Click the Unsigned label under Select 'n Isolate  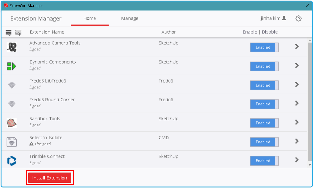coord(43,144)
